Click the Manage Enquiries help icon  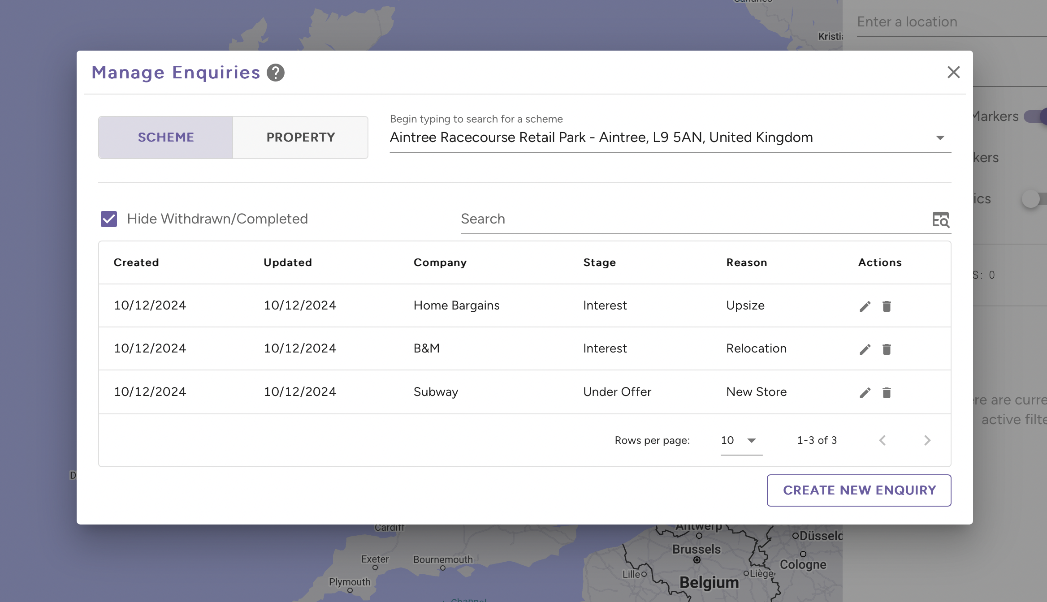coord(276,73)
